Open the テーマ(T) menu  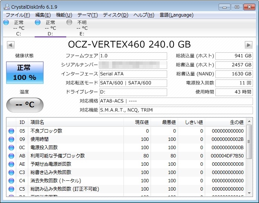click(x=87, y=15)
